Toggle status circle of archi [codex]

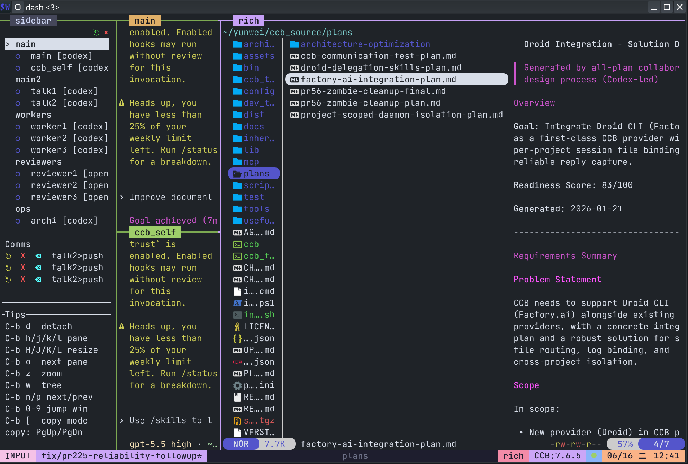click(18, 221)
